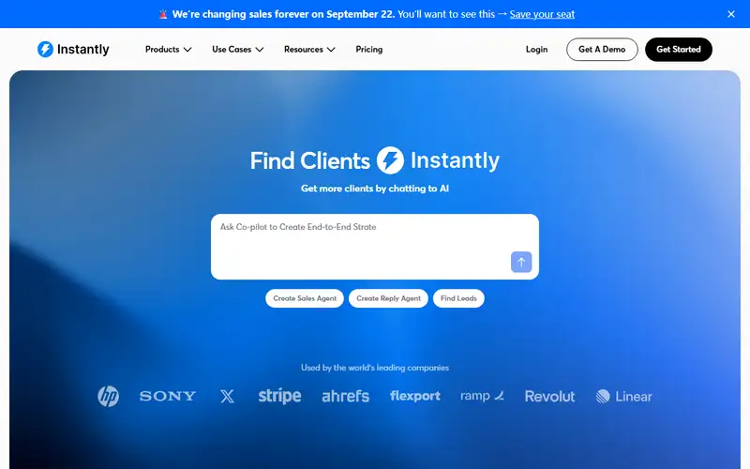750x469 pixels.
Task: Click the ahrefs logo
Action: click(345, 396)
